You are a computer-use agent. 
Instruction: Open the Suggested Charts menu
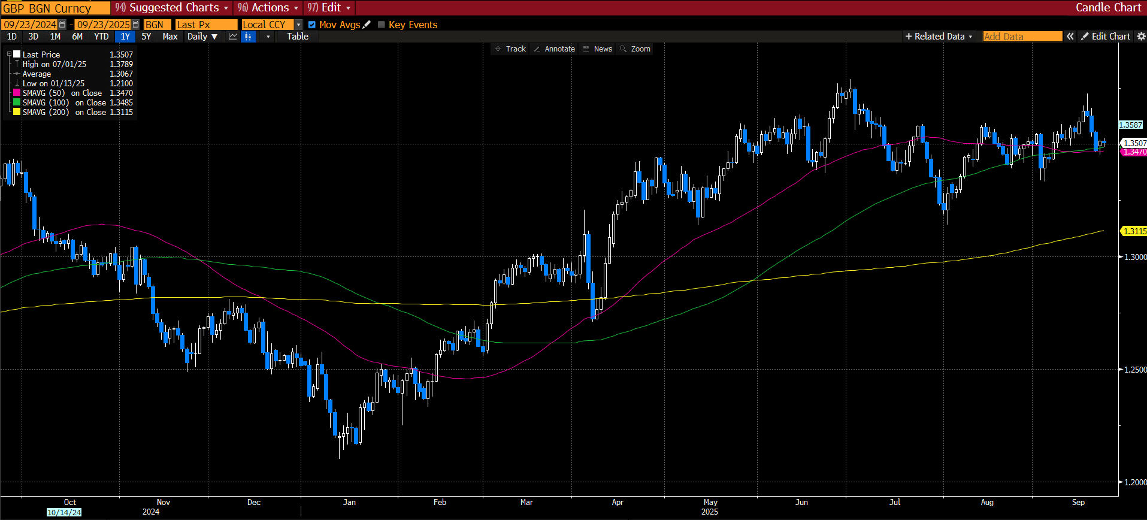tap(172, 8)
